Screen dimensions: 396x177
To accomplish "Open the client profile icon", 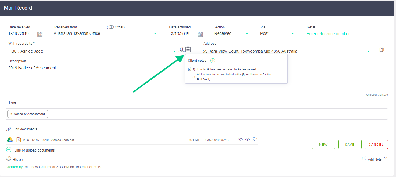I will [182, 50].
